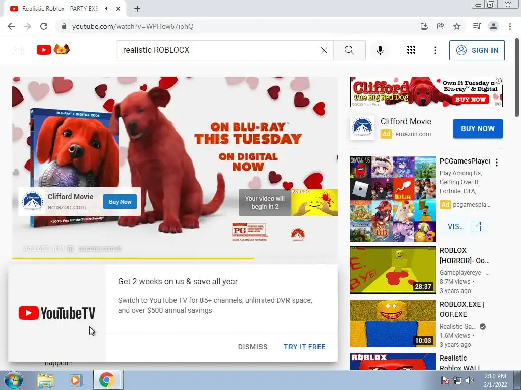Go forward in browser history
The image size is (521, 390).
pyautogui.click(x=27, y=26)
